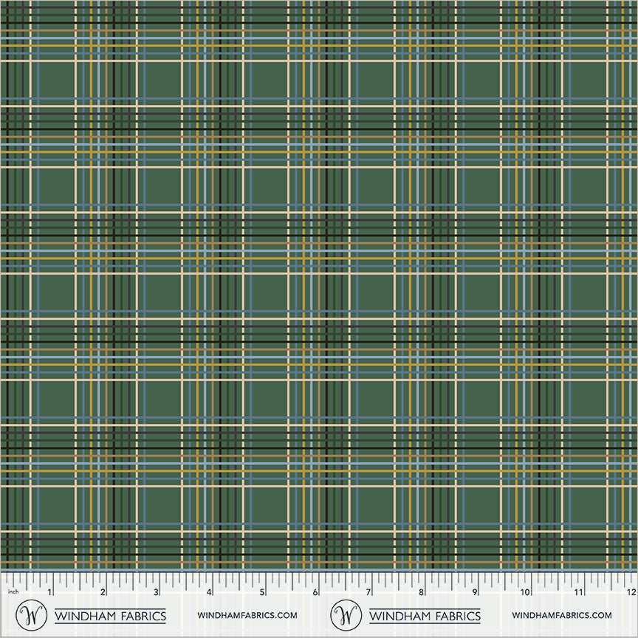Click the small 'inch' ruler label
The height and width of the screenshot is (638, 638).
13,591
